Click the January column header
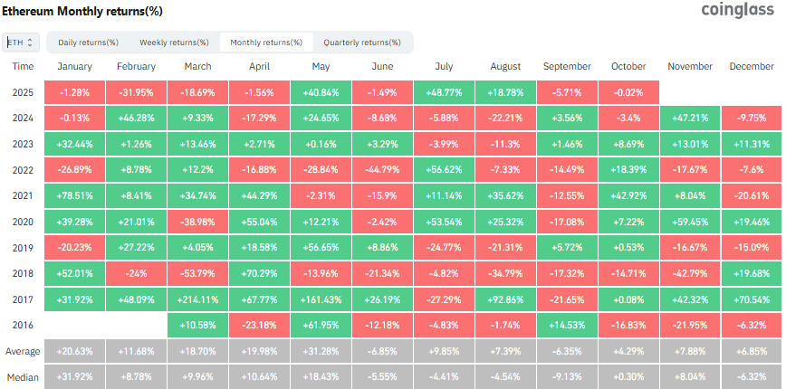 pyautogui.click(x=75, y=67)
